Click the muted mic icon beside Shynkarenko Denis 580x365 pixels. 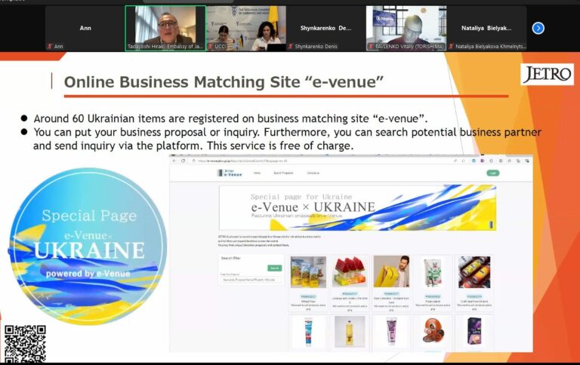point(291,46)
